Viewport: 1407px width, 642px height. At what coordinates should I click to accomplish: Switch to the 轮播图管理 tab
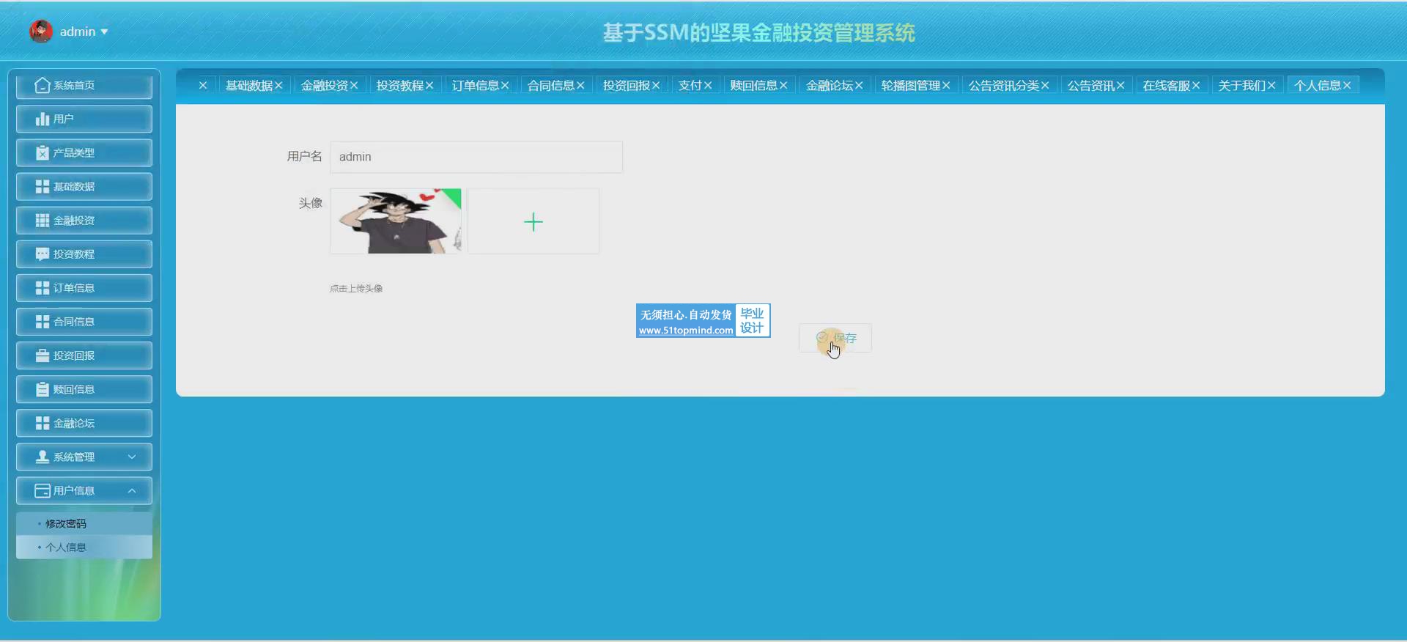tap(910, 86)
